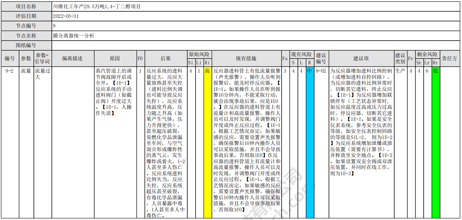Select the node name 膜分离器统一分析
The width and height of the screenshot is (462, 220).
[x=74, y=36]
